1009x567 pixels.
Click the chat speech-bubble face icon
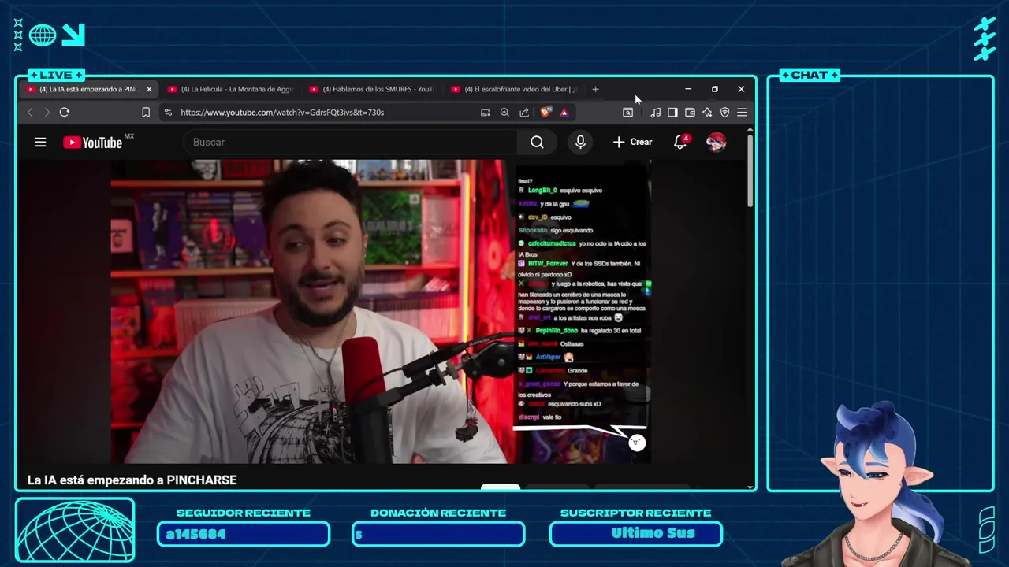pyautogui.click(x=637, y=443)
